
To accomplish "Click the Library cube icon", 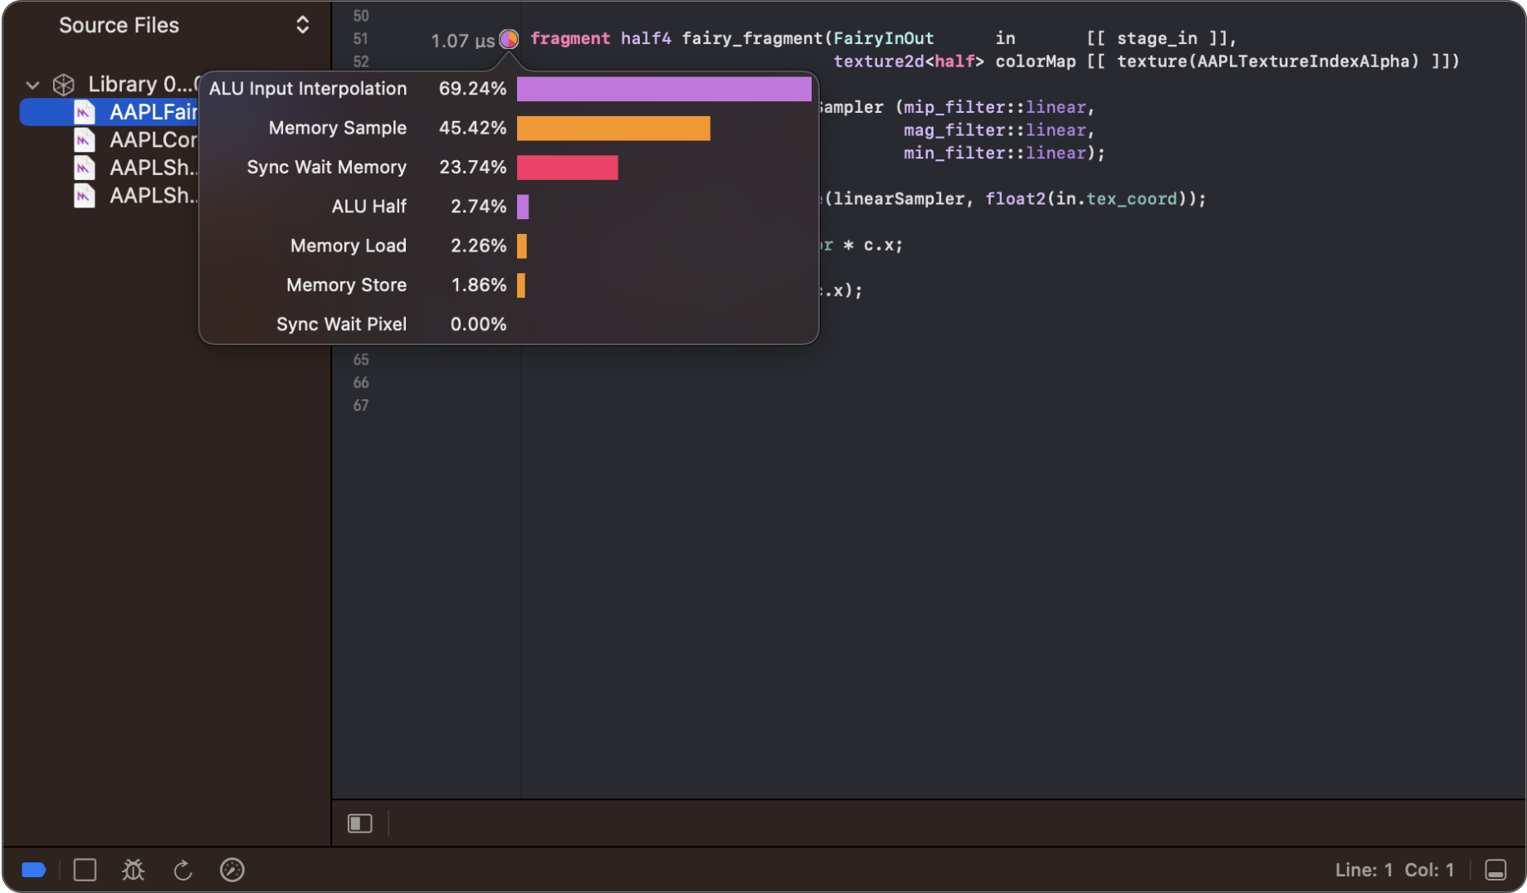I will point(62,83).
